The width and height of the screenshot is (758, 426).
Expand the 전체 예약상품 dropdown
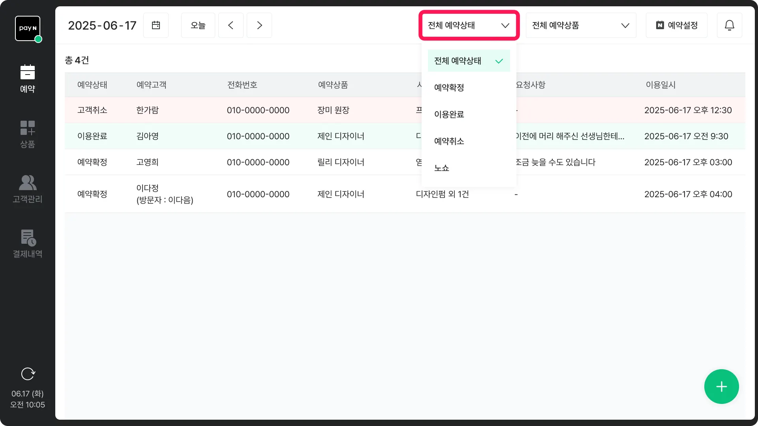point(581,25)
